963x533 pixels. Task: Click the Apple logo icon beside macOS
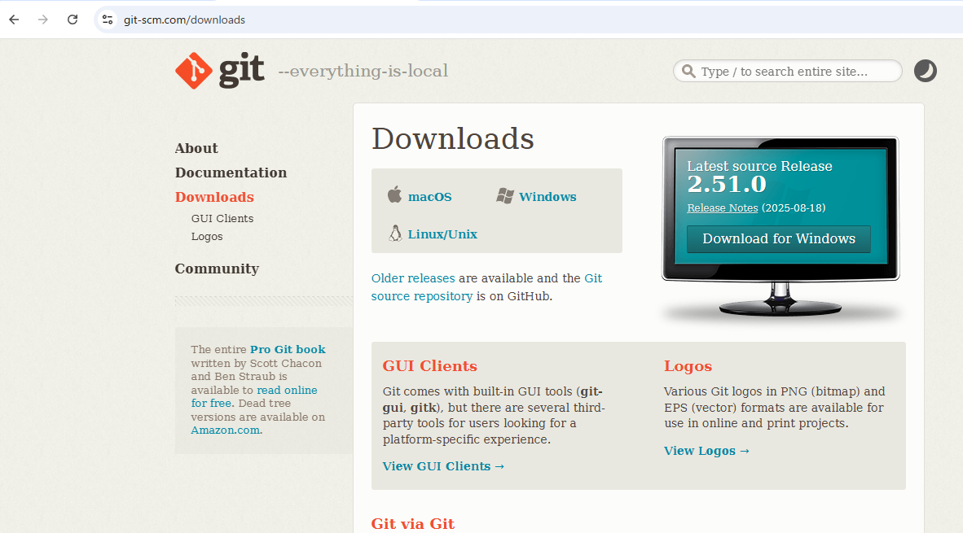coord(394,195)
